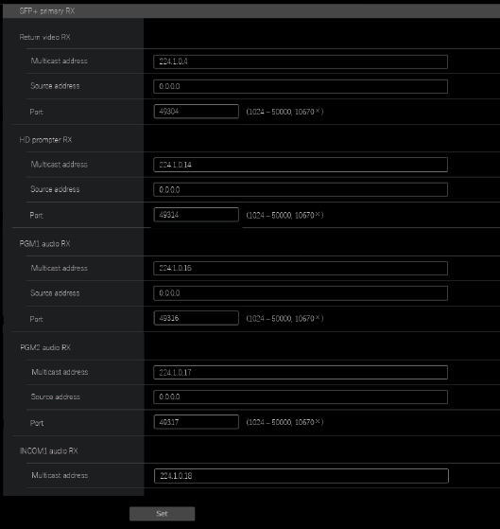Click HD prompter RX port range hint text
This screenshot has height=529, width=500.
[x=284, y=215]
